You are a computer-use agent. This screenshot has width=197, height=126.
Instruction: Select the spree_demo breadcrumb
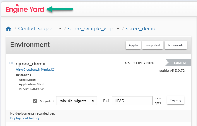[x=140, y=29]
